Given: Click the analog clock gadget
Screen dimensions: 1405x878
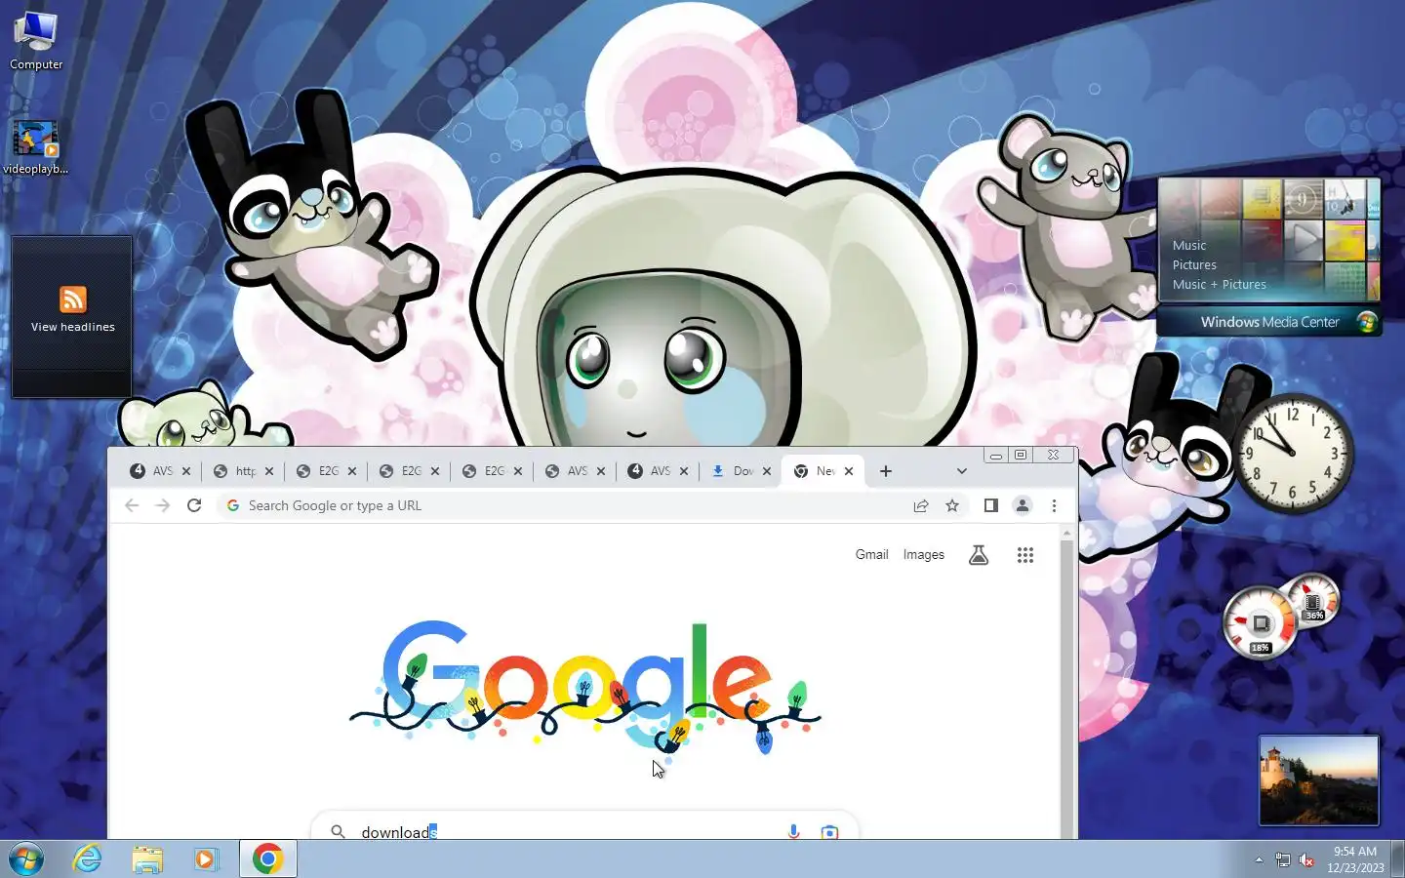Looking at the screenshot, I should (x=1293, y=454).
